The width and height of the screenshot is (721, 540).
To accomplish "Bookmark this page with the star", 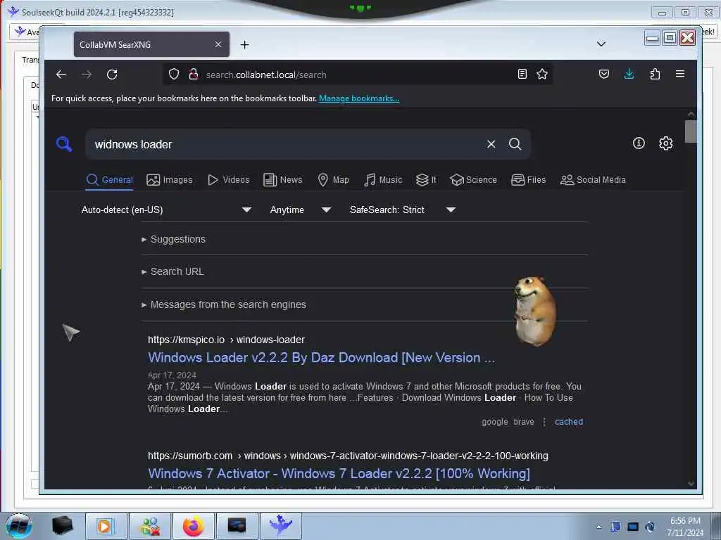I will point(542,74).
